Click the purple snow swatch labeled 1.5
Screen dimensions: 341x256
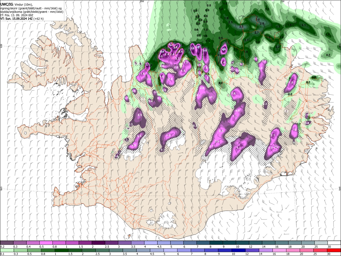[x=85, y=243]
